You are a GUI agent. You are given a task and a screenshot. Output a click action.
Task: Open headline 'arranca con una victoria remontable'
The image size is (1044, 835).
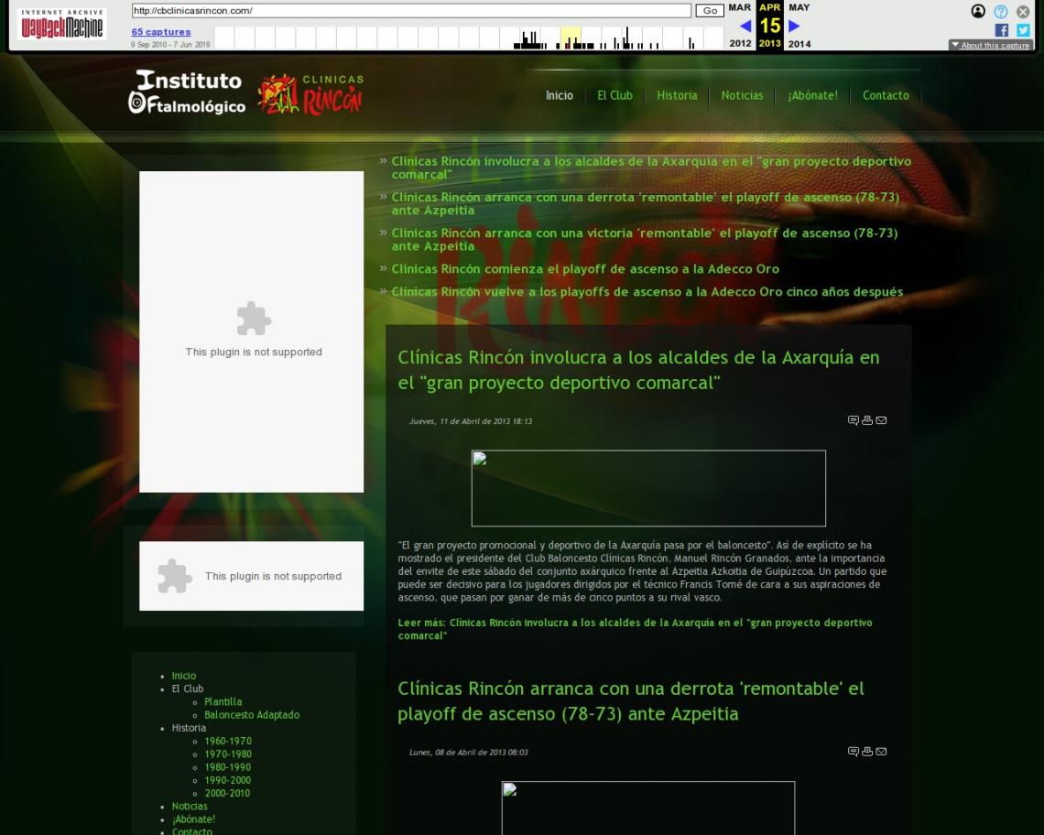[645, 240]
